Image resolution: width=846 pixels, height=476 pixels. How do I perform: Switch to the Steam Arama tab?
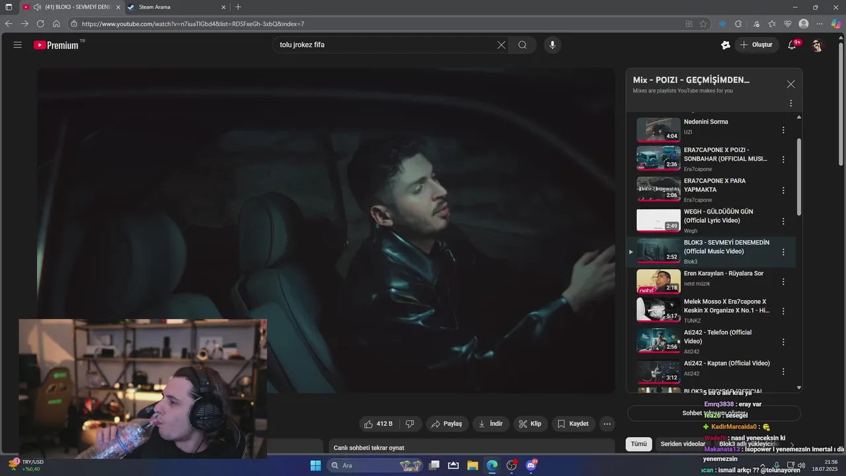[x=175, y=7]
